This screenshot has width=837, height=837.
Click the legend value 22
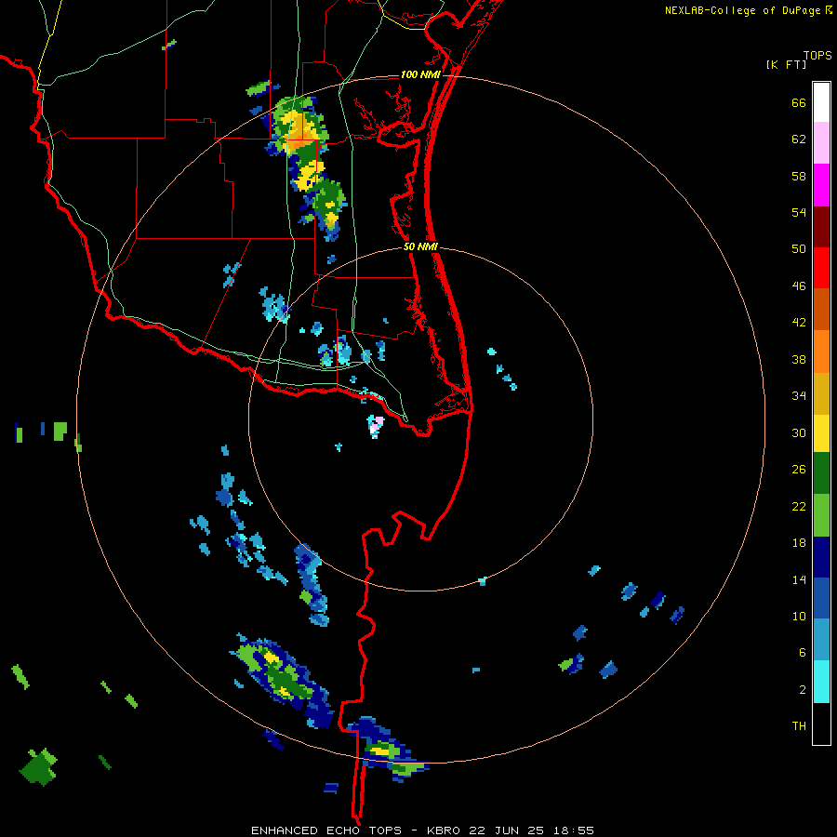pos(799,506)
